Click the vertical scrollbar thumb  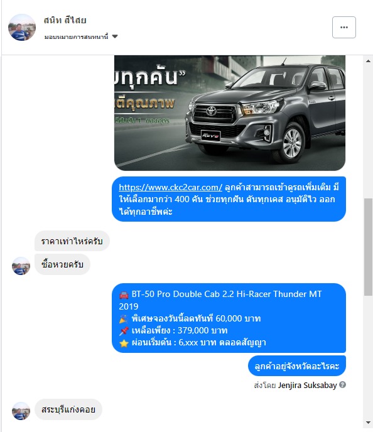click(368, 247)
